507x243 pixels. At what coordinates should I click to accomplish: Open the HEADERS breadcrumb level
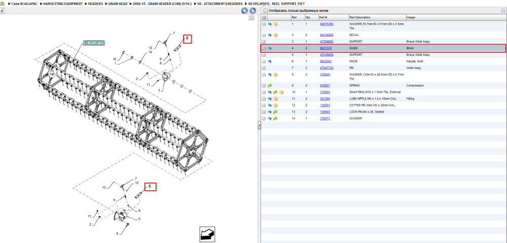pyautogui.click(x=95, y=4)
